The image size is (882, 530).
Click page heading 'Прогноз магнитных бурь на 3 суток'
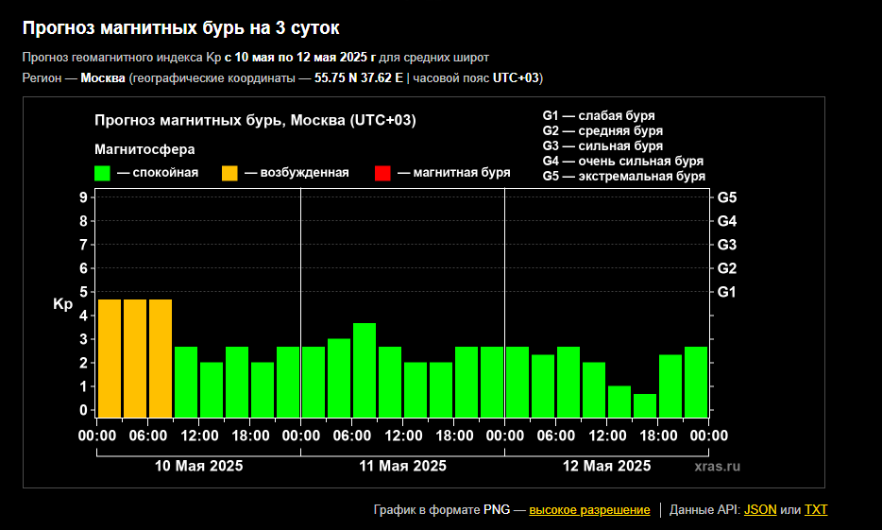pyautogui.click(x=180, y=29)
